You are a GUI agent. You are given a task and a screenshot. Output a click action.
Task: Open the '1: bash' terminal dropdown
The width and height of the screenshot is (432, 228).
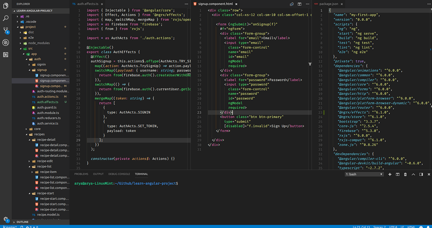[x=364, y=174]
